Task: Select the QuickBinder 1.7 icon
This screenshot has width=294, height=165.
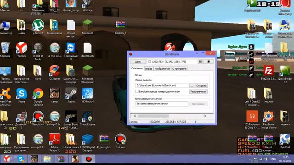Action: (285, 74)
